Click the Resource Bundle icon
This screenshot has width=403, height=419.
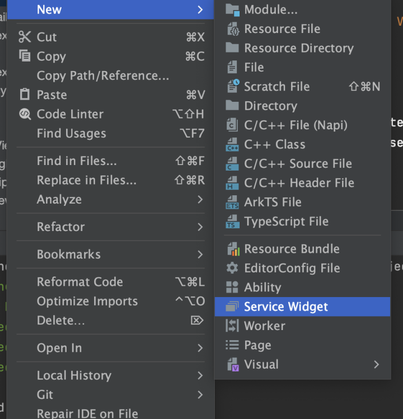[232, 249]
